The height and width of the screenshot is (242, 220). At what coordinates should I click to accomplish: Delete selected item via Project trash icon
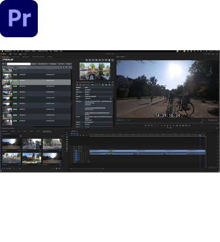62,169
